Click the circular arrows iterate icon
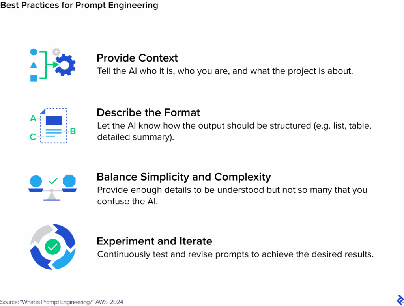 (x=53, y=247)
